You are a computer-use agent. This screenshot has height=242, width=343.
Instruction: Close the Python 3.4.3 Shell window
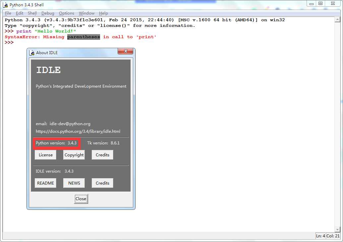click(333, 4)
